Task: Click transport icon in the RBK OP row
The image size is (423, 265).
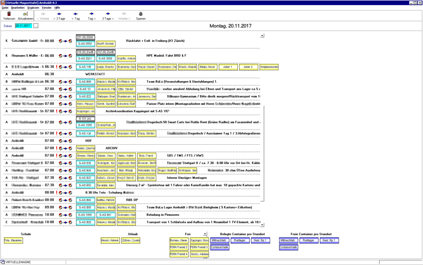Action: 65,200
